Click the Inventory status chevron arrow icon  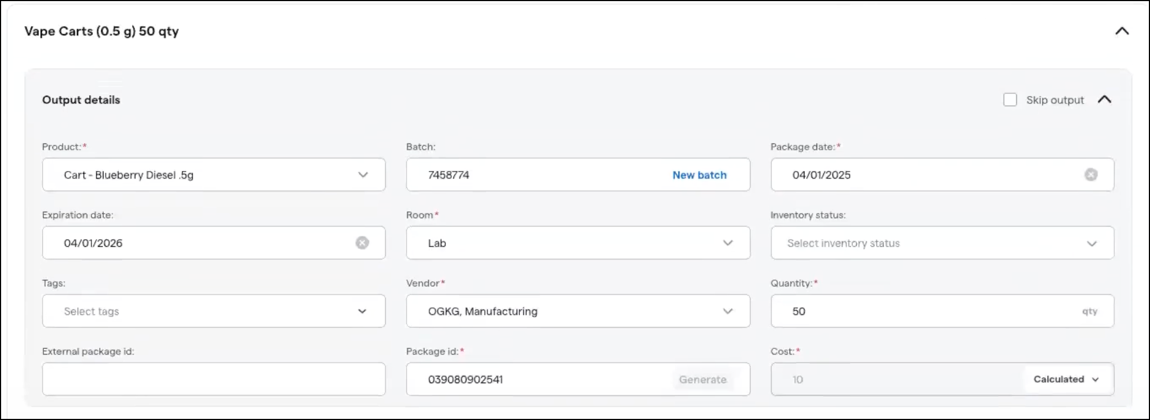[1092, 244]
